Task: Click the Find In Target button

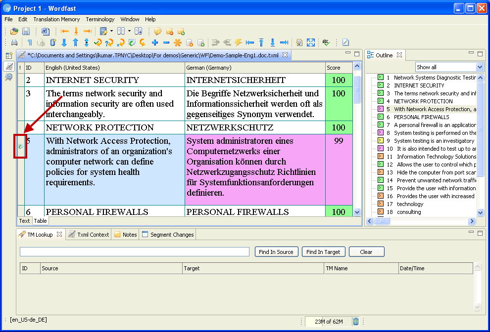Action: [x=323, y=252]
